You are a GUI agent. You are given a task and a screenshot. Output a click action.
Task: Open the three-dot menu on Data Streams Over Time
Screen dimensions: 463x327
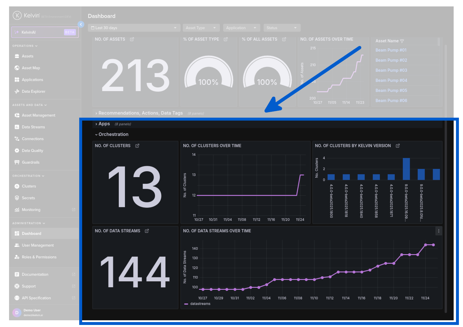[x=438, y=231]
